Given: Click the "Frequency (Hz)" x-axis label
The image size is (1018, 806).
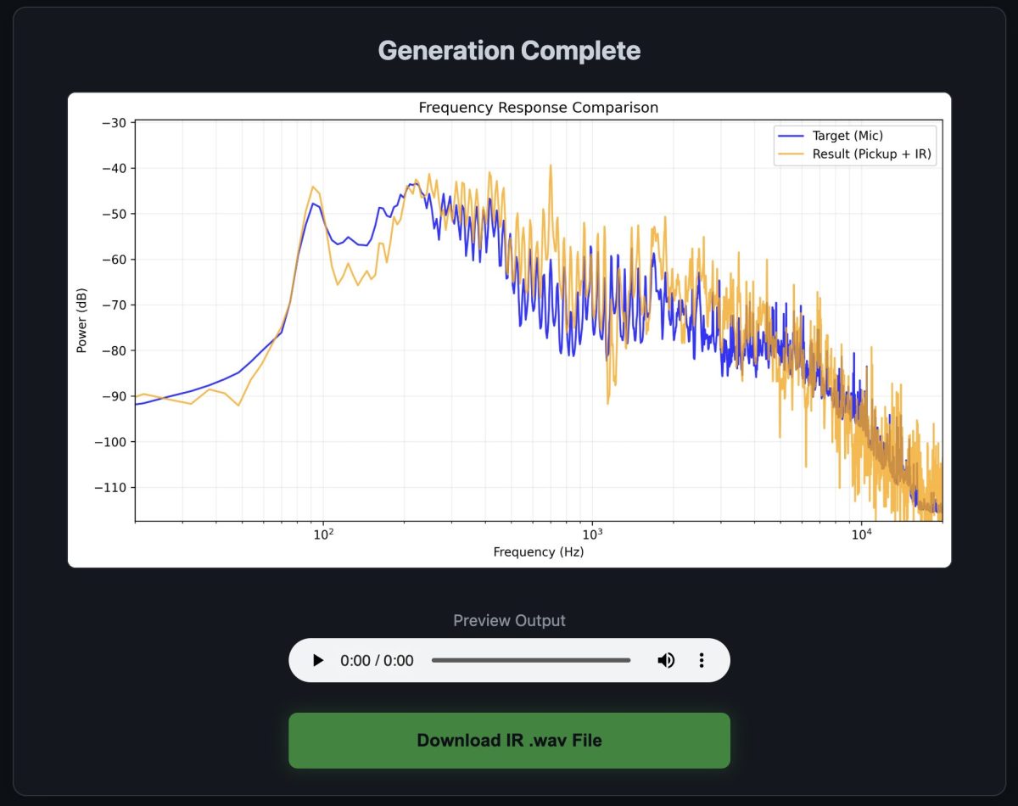Looking at the screenshot, I should [538, 552].
